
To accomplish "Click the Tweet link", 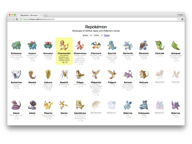I will pyautogui.click(x=107, y=35).
